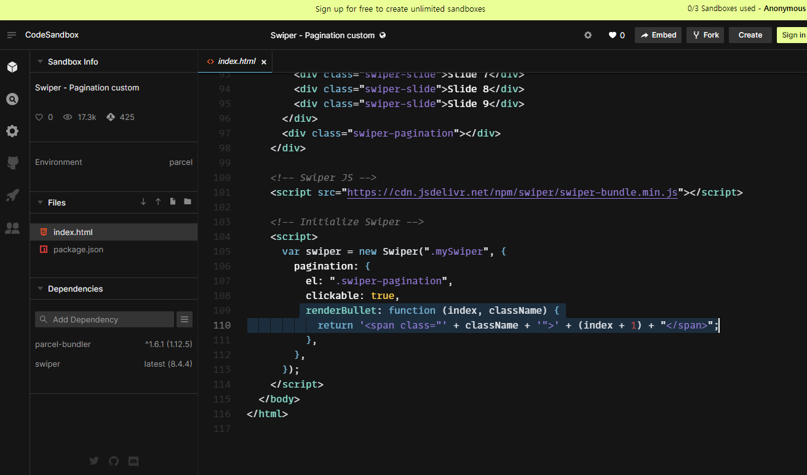
Task: Select index.html in the Files list
Action: pos(114,232)
